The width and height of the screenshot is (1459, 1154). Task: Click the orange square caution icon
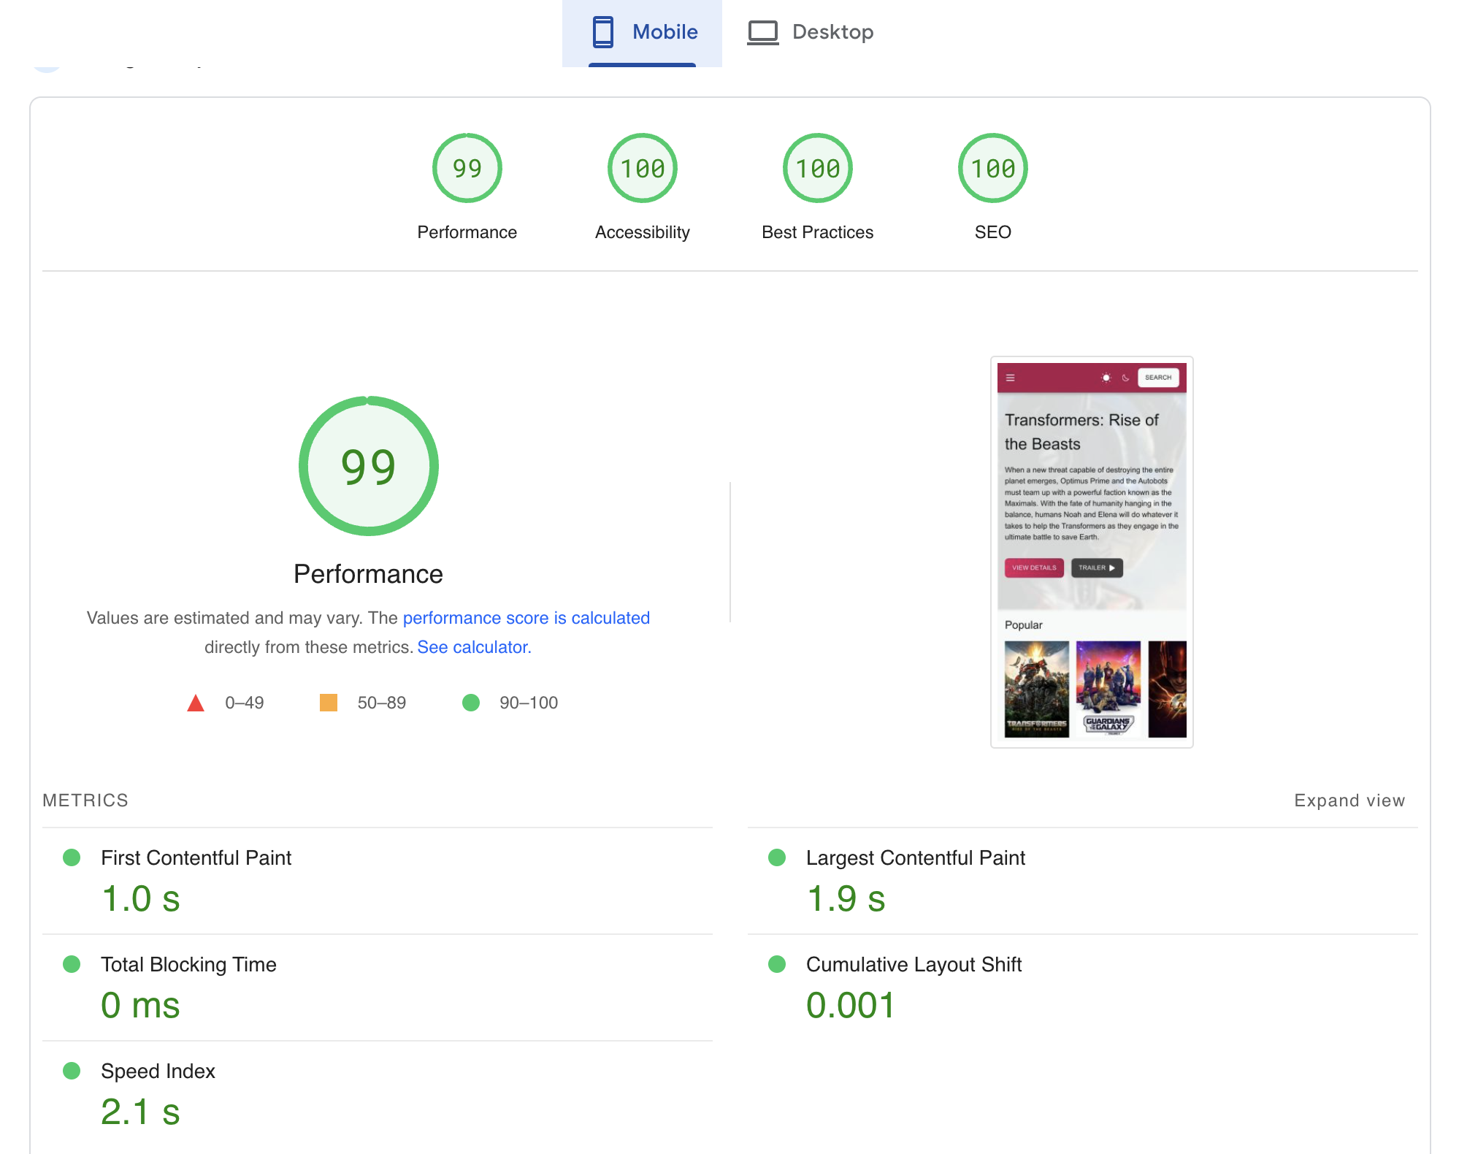[329, 701]
